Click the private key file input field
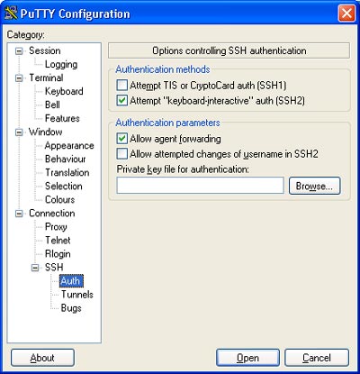 point(200,186)
